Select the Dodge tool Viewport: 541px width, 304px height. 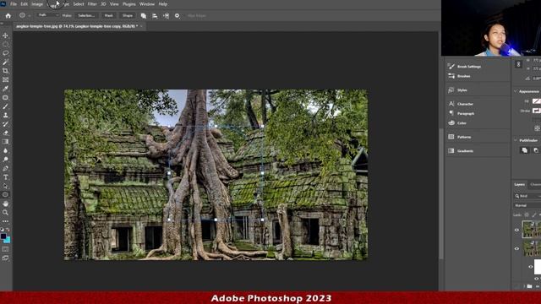pos(5,160)
